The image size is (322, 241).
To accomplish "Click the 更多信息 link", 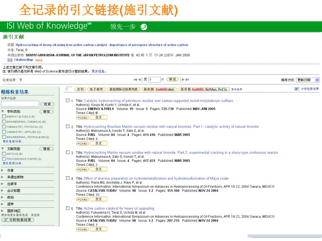I will tap(98, 71).
